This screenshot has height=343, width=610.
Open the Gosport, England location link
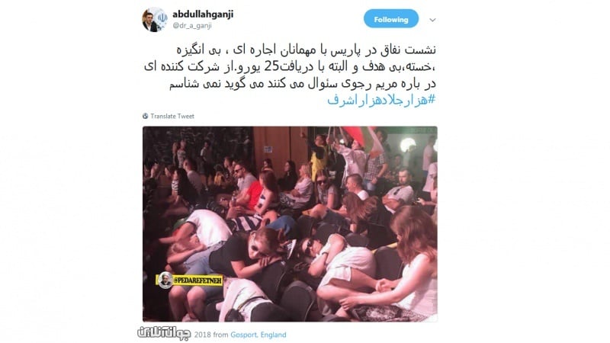click(x=258, y=335)
